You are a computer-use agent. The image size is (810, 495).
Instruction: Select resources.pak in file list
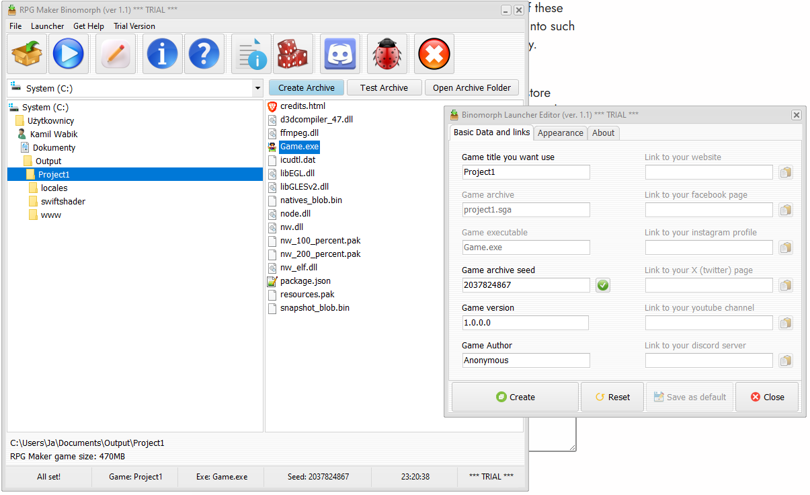tap(307, 295)
